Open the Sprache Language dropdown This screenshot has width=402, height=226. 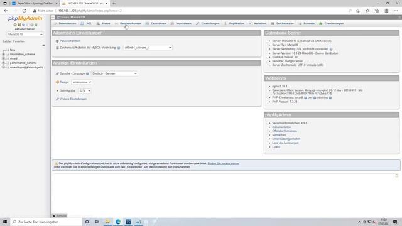point(114,73)
